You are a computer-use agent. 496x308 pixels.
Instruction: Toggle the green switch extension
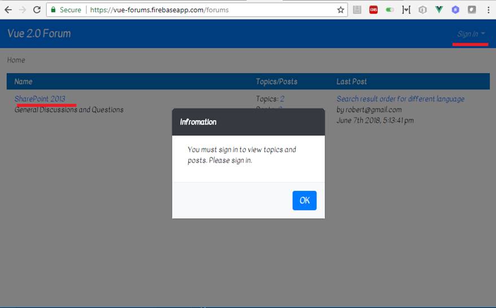coord(390,10)
